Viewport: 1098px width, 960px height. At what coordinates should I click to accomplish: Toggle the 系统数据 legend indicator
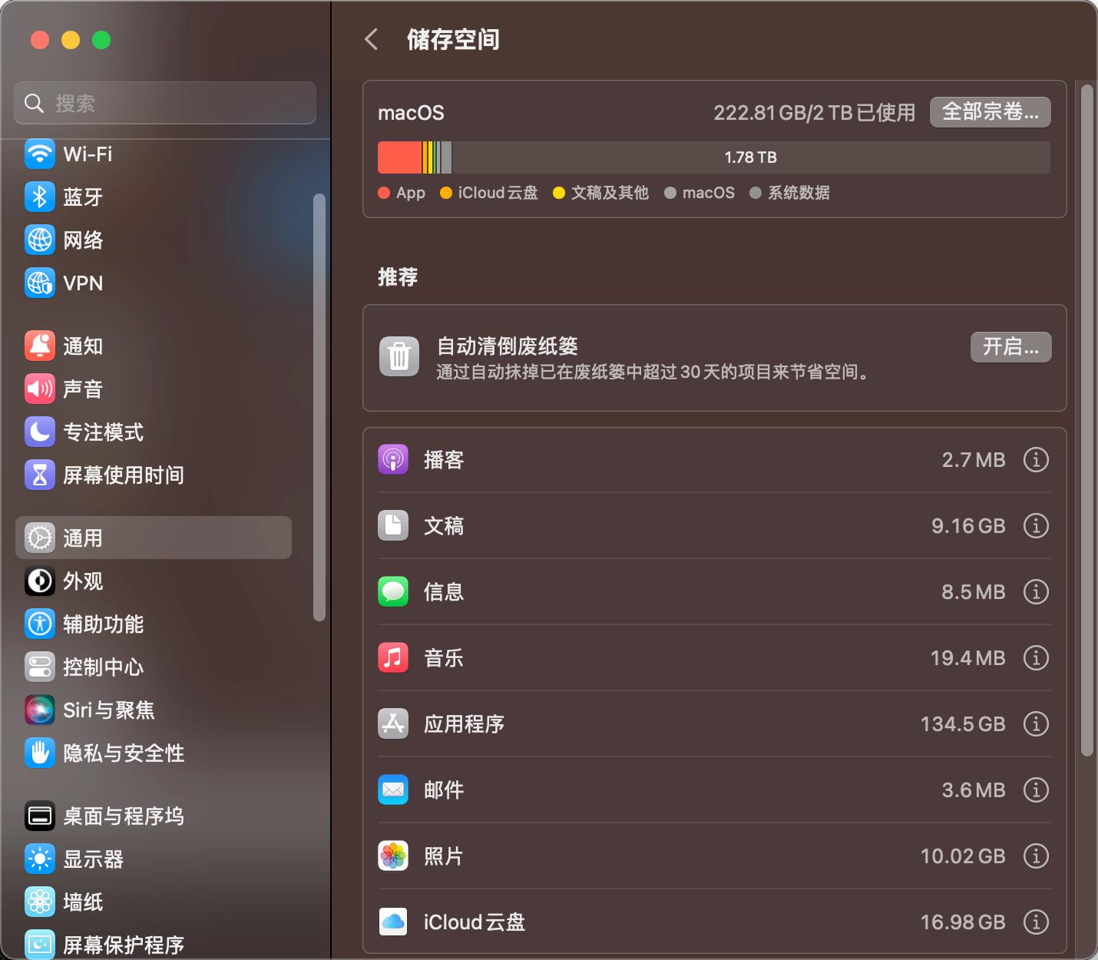[756, 193]
